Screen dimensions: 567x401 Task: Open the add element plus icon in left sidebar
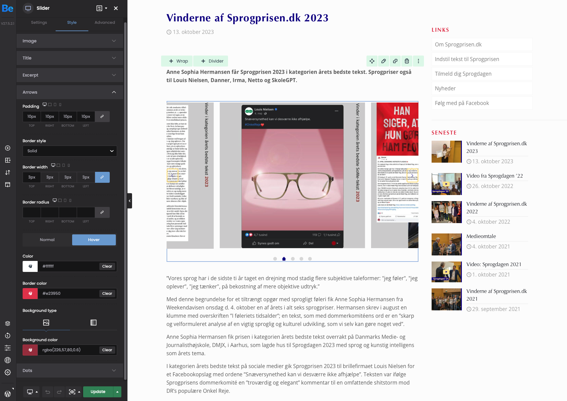point(8,148)
